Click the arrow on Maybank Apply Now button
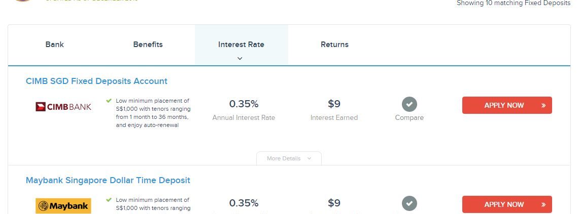Viewport: 580px width, 214px height. [543, 204]
